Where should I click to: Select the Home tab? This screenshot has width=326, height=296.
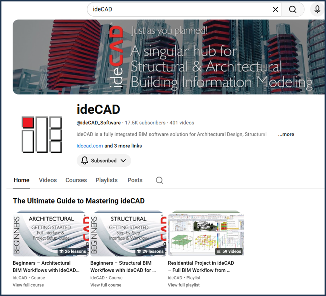point(22,180)
